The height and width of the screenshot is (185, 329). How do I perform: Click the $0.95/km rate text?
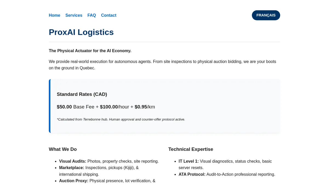pyautogui.click(x=145, y=107)
